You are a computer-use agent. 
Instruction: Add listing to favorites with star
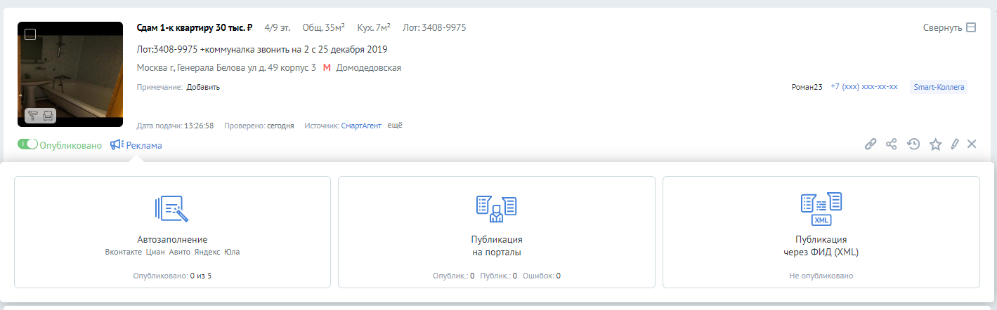click(935, 144)
